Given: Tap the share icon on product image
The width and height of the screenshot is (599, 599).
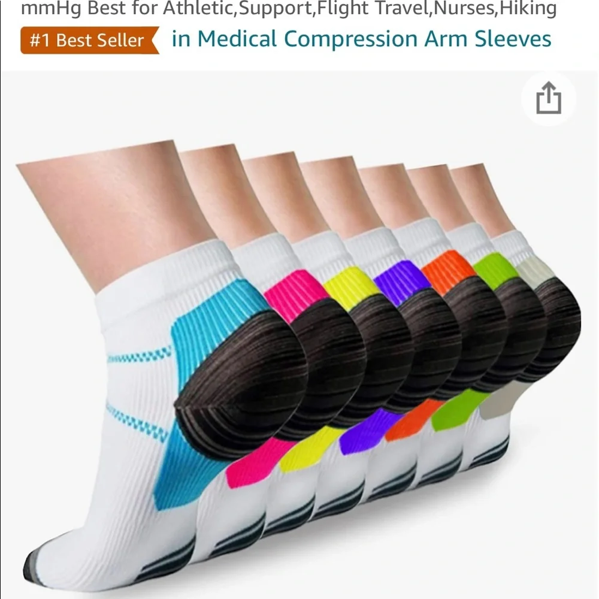Looking at the screenshot, I should coord(549,98).
